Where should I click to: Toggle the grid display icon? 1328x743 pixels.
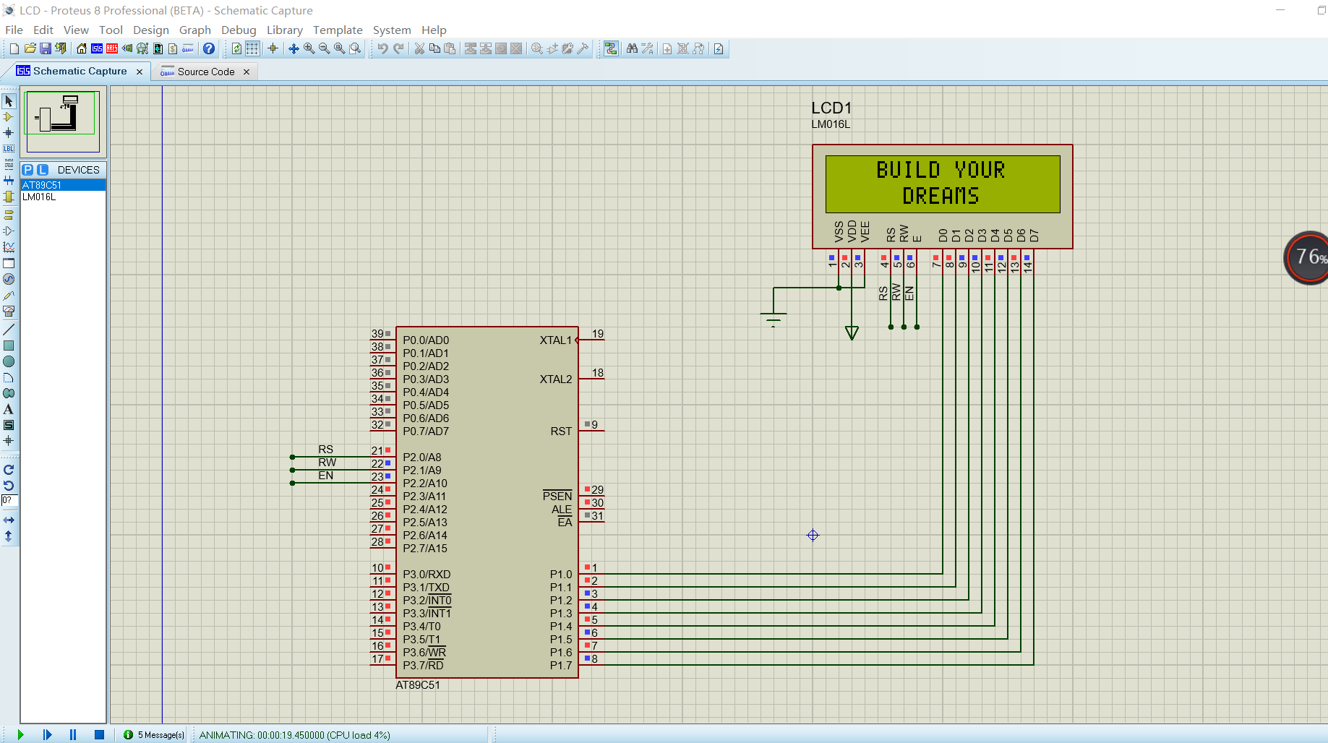[252, 48]
